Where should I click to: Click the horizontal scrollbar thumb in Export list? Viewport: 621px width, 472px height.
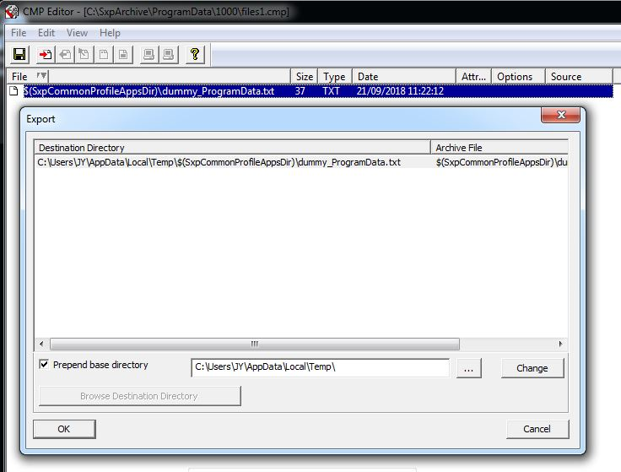(x=255, y=344)
